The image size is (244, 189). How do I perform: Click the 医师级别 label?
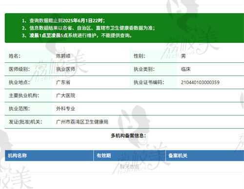click(19, 69)
